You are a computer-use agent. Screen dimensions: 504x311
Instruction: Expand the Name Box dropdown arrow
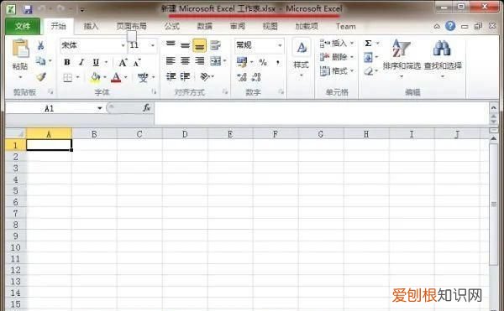[x=100, y=108]
